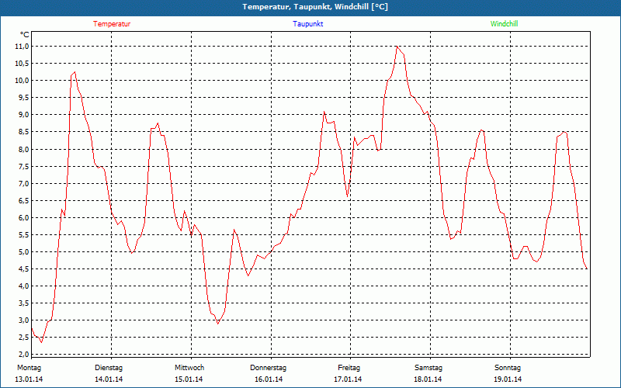Screen dimensions: 621x388
Task: Click the Montag day label
Action: [x=29, y=368]
